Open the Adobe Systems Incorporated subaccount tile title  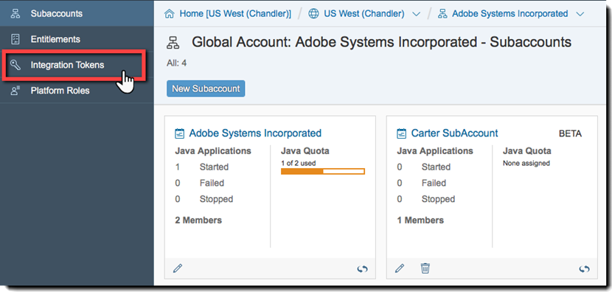255,133
